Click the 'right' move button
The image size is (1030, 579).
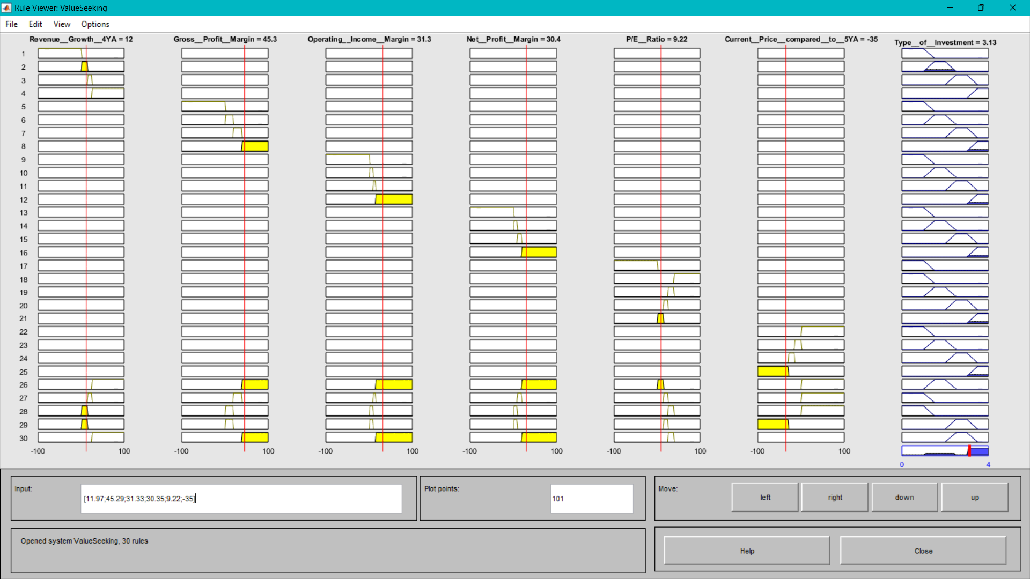(x=835, y=498)
